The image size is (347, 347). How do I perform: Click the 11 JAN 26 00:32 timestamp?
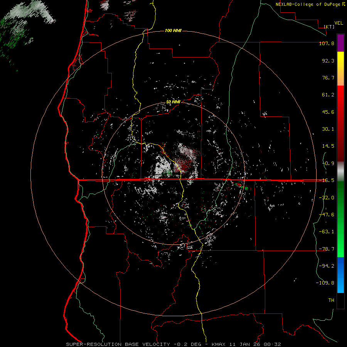click(255, 344)
